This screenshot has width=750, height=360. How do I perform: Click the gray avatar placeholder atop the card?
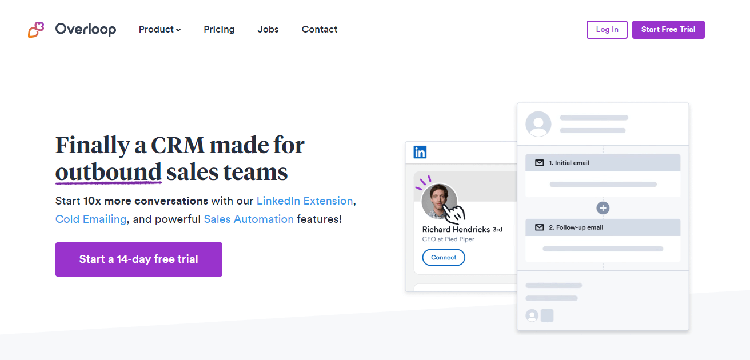click(x=538, y=124)
